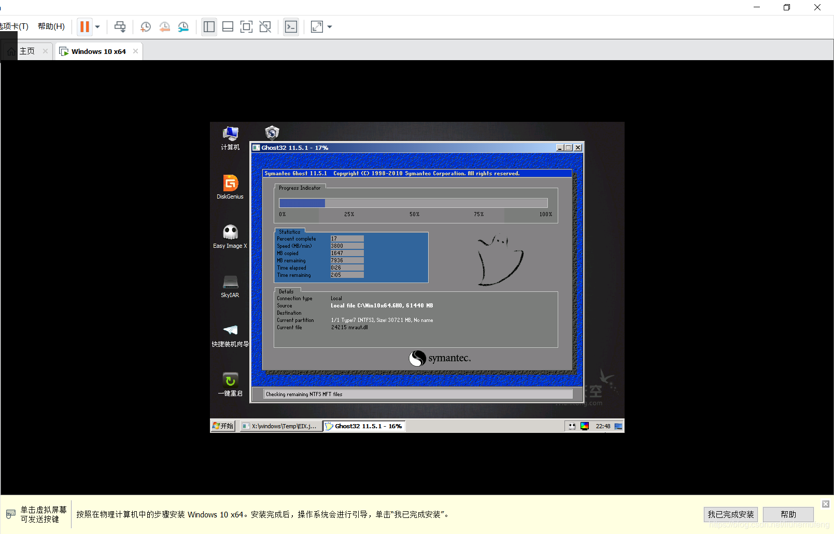Click the current file text 24215 mraut.dll
Viewport: 834px width, 534px height.
[349, 328]
